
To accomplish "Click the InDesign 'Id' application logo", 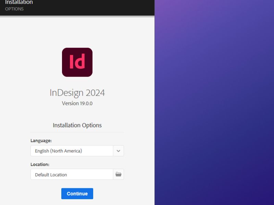I will tap(77, 62).
